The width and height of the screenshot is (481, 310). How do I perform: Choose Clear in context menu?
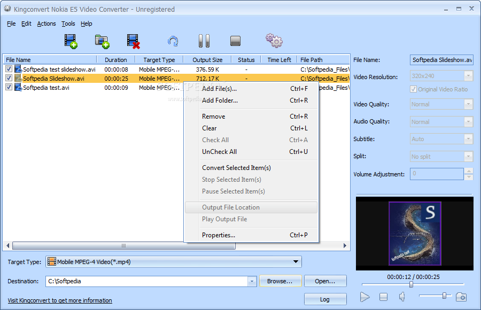pyautogui.click(x=252, y=128)
